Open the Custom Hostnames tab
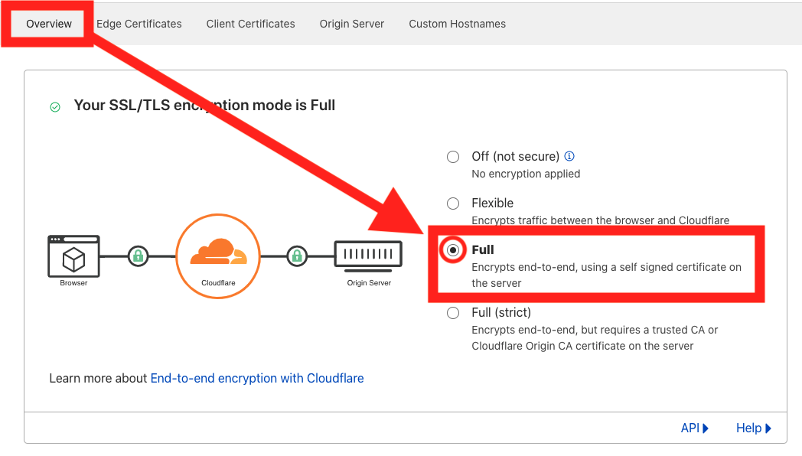Viewport: 802px width, 456px height. tap(458, 24)
